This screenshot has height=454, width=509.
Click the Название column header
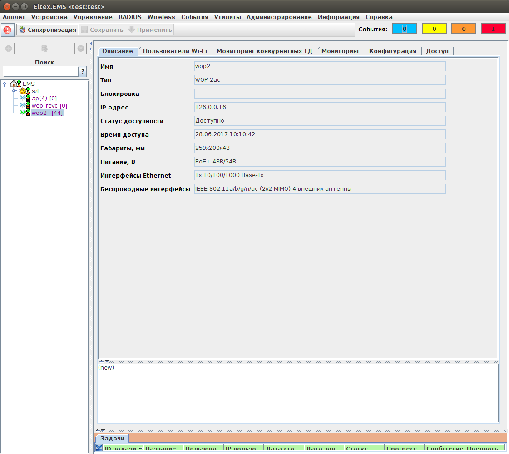(x=163, y=449)
